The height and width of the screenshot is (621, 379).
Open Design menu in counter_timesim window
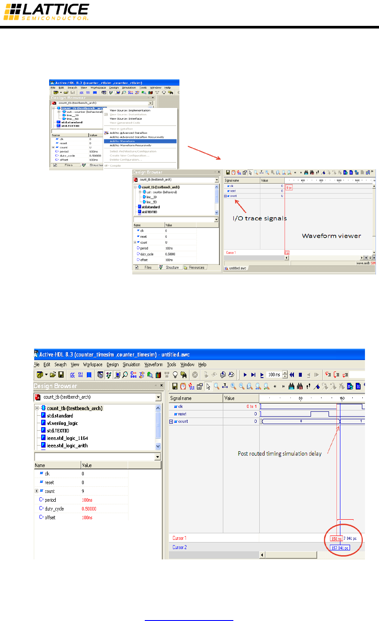[113, 364]
